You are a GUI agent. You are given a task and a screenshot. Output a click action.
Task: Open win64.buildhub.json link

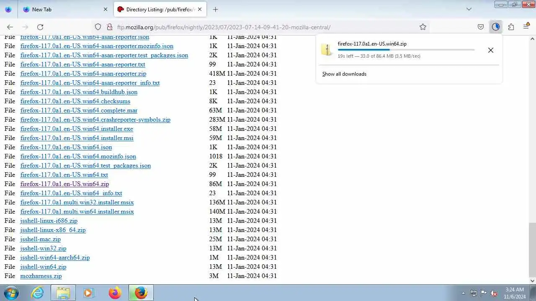tap(79, 92)
